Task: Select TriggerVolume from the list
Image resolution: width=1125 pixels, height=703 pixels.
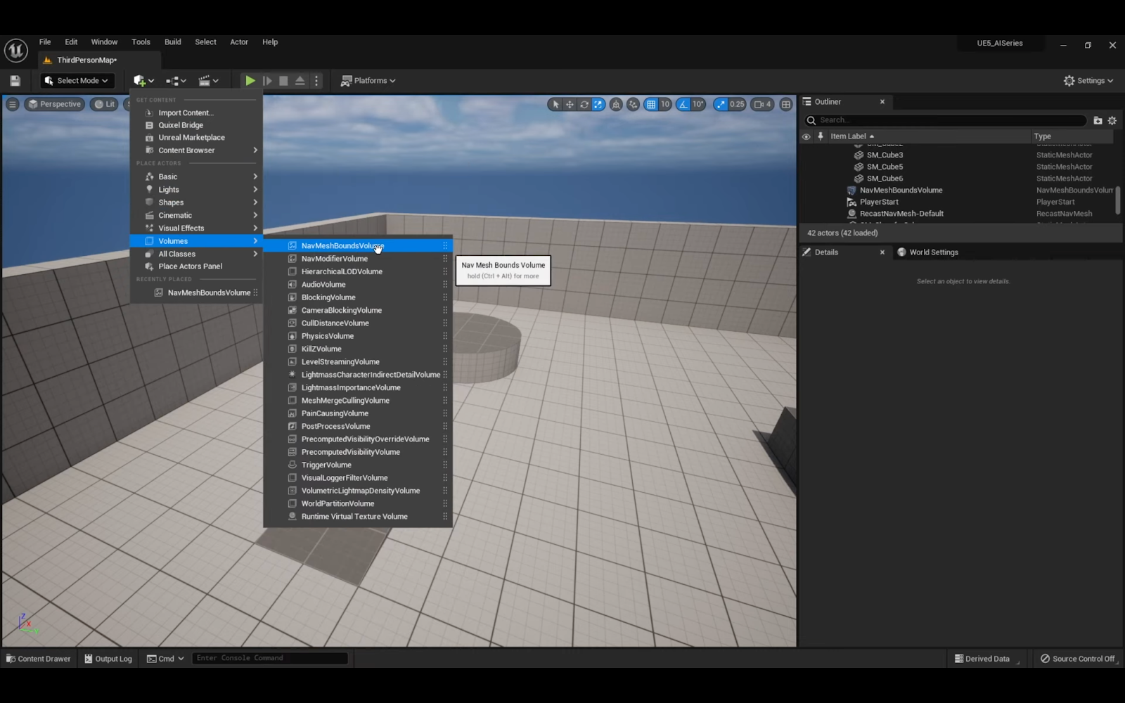Action: [358, 465]
